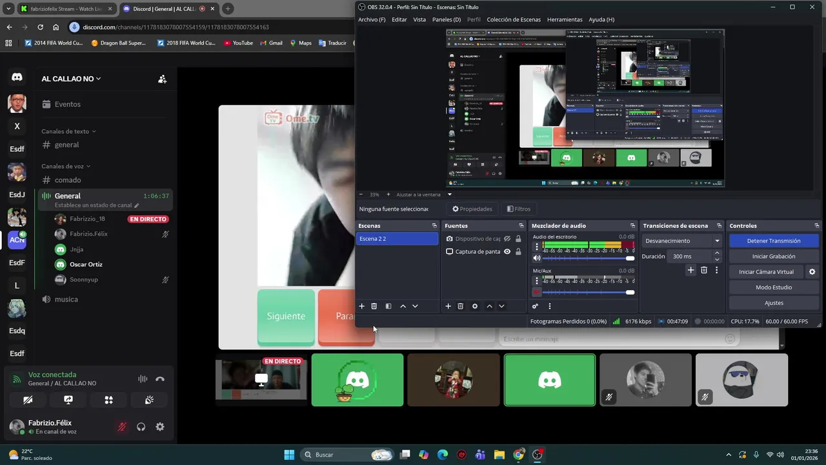
Task: Add a transition with plus icon
Action: 690,270
